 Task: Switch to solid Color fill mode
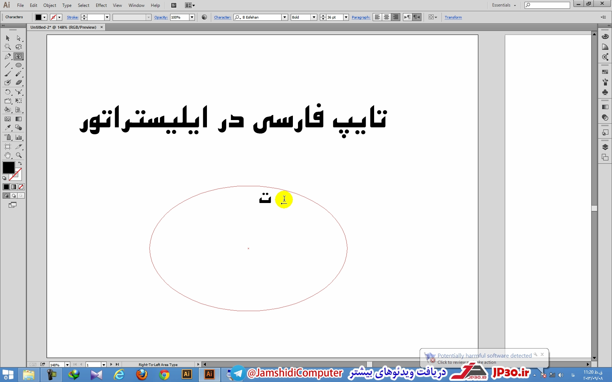(x=6, y=187)
